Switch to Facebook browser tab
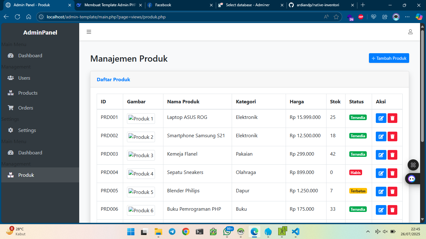The image size is (426, 239). click(180, 5)
